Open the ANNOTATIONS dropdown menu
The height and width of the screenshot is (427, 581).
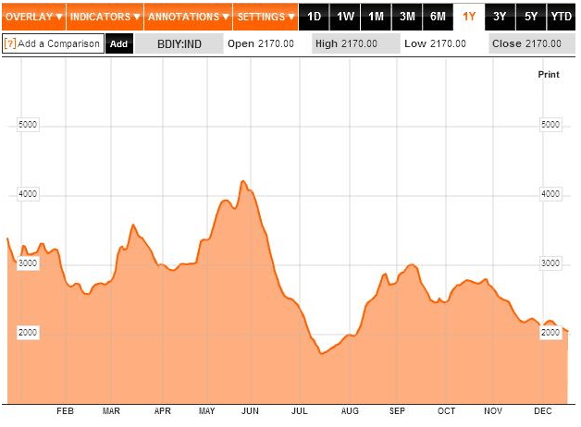point(188,17)
